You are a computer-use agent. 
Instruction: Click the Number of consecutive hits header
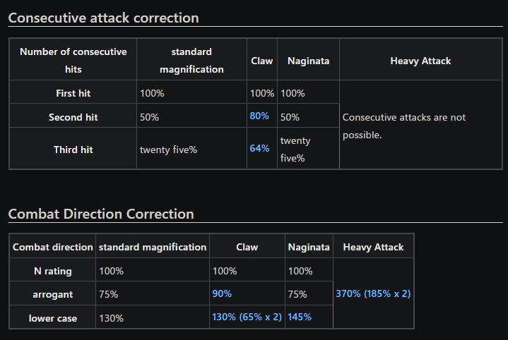click(73, 61)
